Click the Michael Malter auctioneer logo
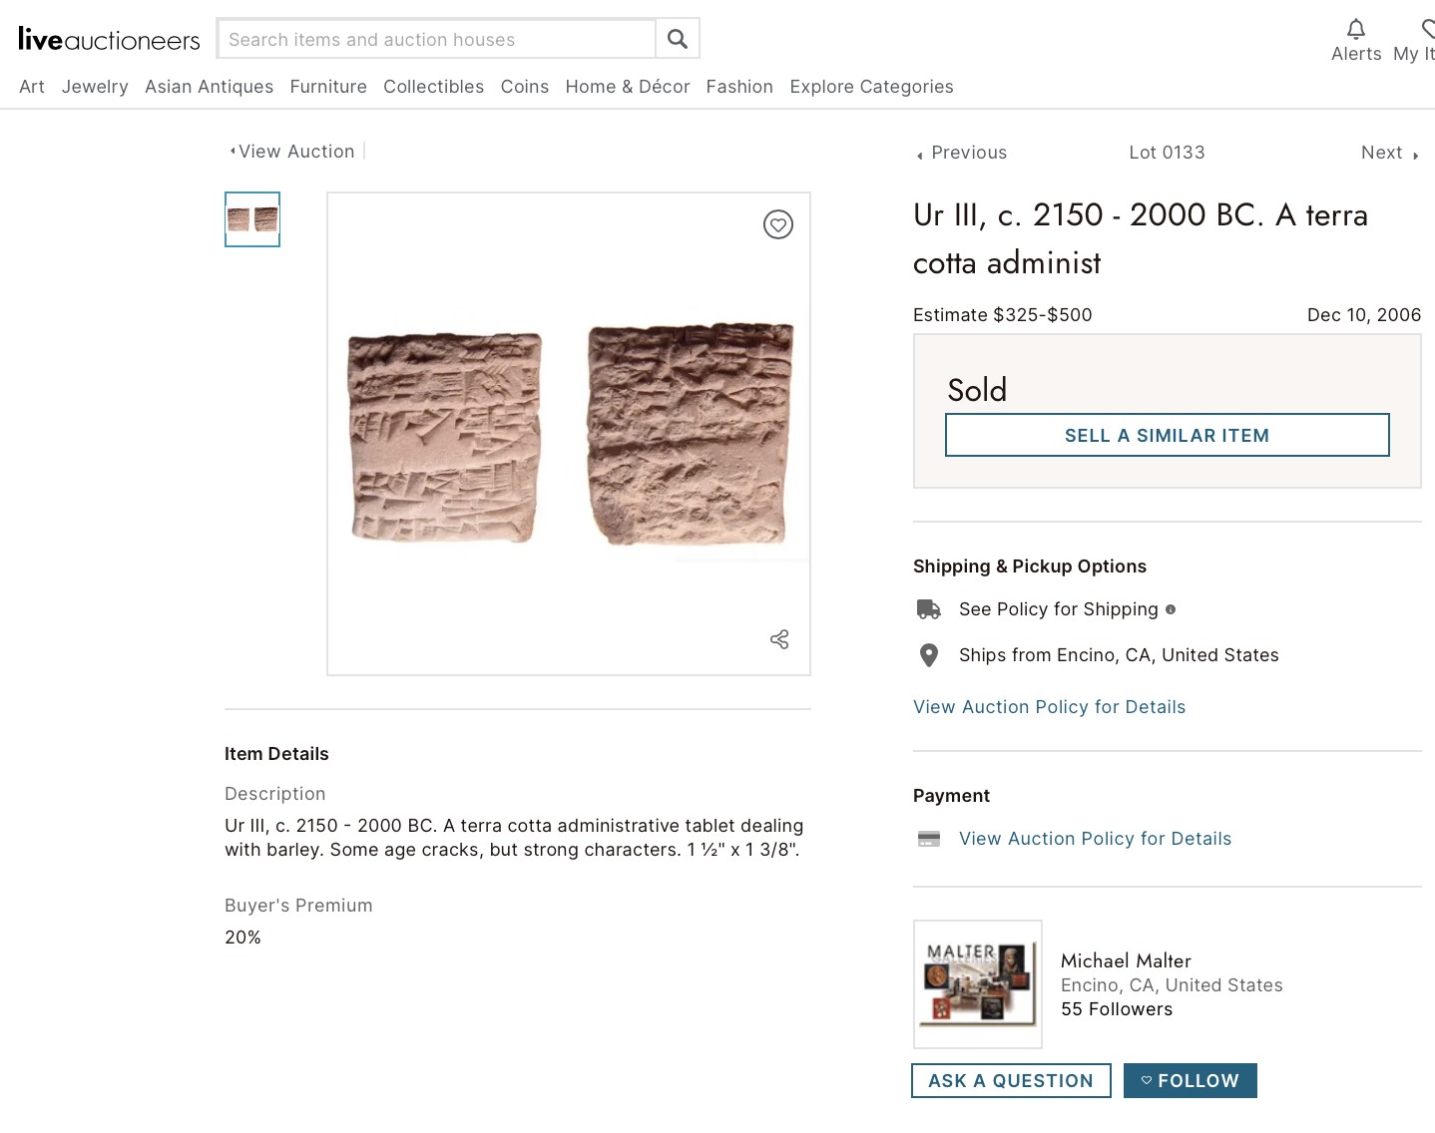 [x=978, y=984]
